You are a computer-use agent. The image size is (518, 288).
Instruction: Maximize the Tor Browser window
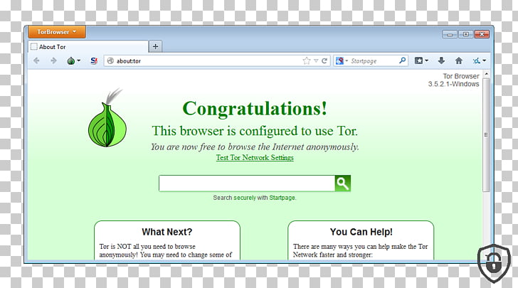click(x=465, y=34)
